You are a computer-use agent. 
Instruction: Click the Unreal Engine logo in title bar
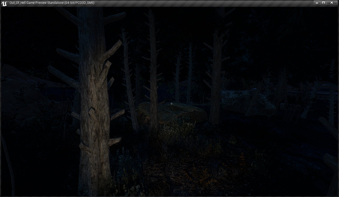(4, 3)
